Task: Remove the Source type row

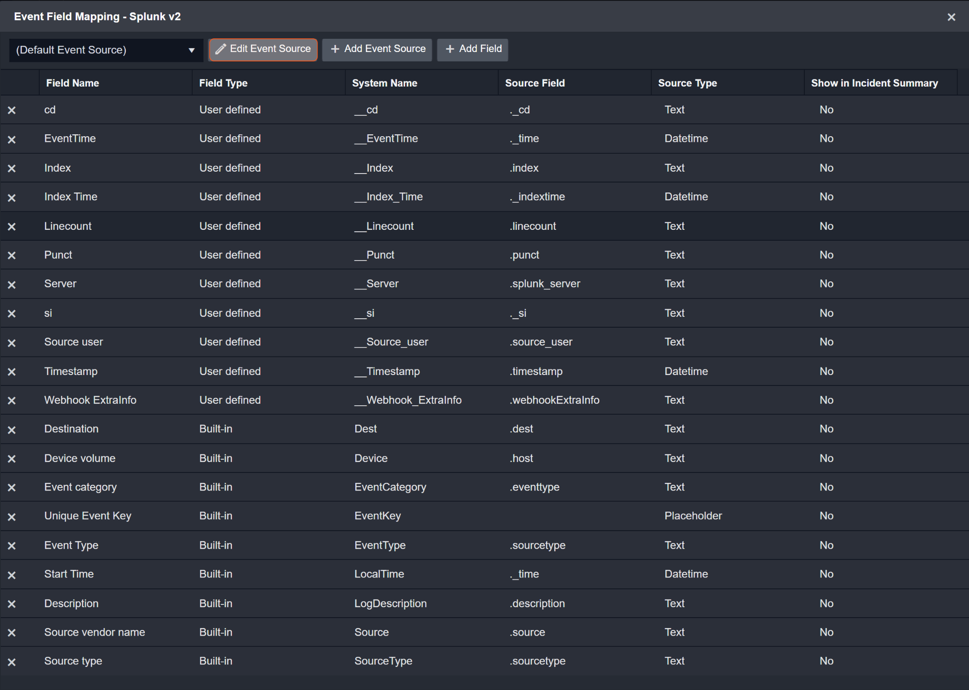Action: 12,662
